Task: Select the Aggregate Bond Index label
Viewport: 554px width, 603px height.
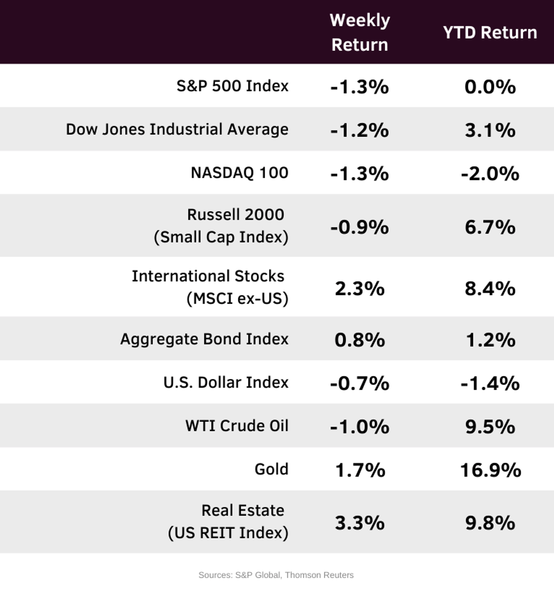Action: coord(204,339)
